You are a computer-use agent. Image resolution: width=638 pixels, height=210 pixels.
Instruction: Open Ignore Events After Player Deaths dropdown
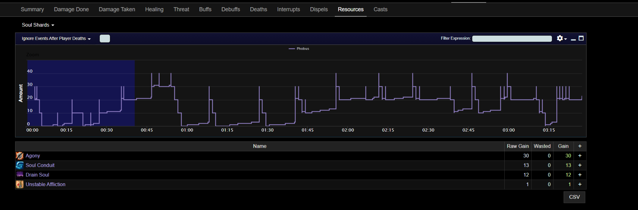[56, 38]
